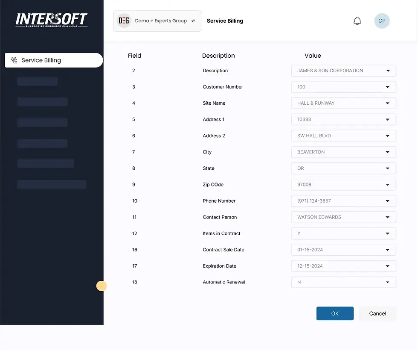Open the Items in Contract dropdown

(x=387, y=233)
